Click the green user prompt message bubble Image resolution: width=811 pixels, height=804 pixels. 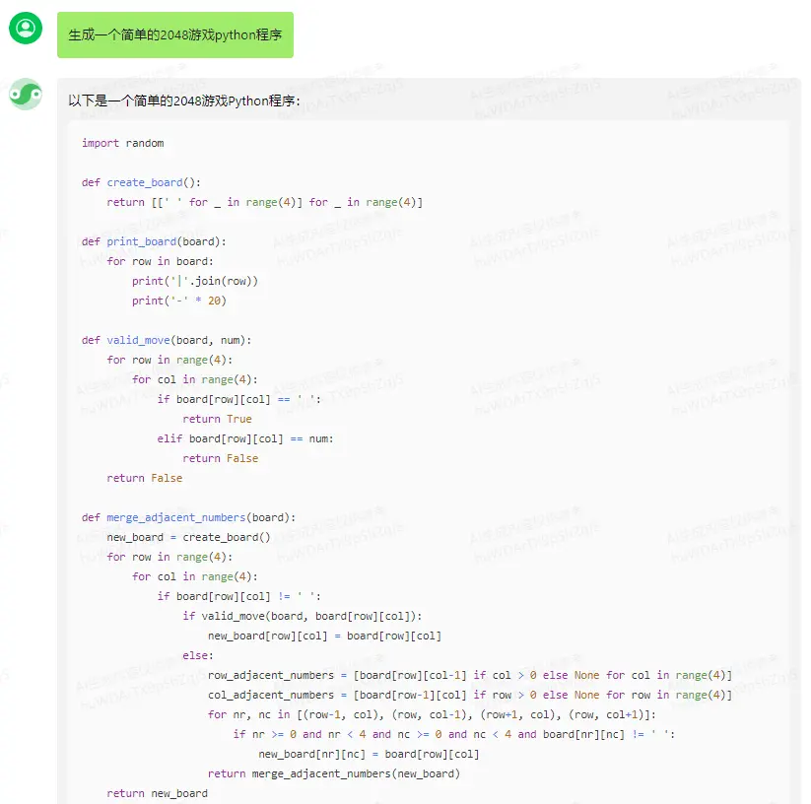coord(175,35)
